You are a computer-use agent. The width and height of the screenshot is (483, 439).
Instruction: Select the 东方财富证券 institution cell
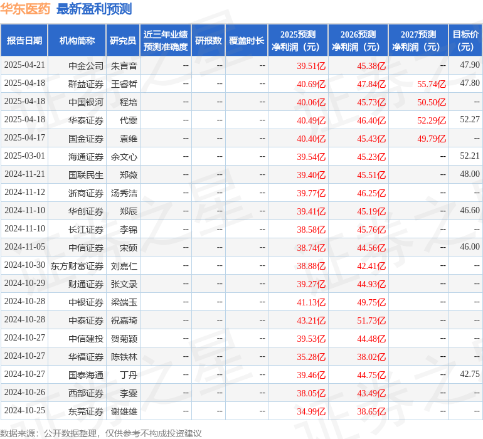click(x=77, y=265)
